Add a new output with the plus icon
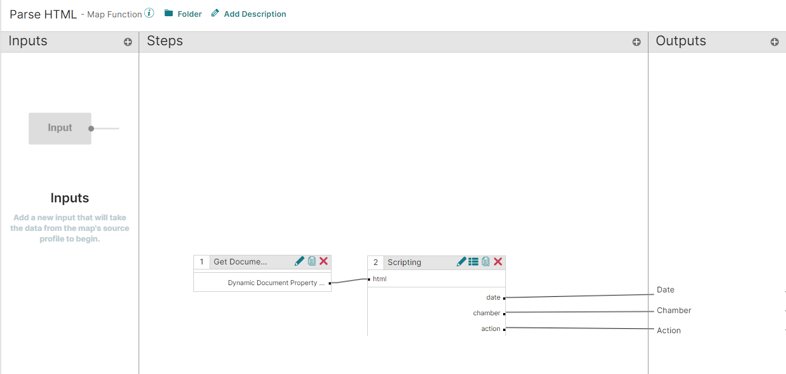786x374 pixels. point(774,42)
